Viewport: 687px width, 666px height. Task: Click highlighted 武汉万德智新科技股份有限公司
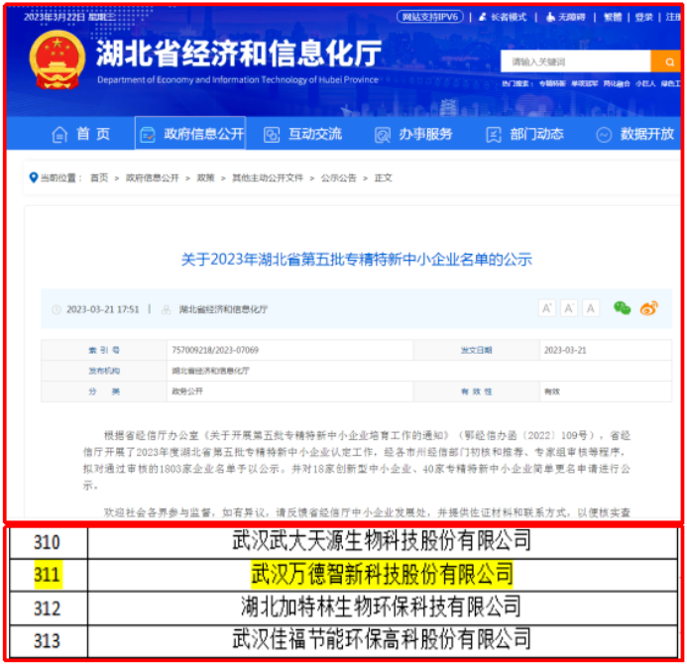(x=382, y=574)
